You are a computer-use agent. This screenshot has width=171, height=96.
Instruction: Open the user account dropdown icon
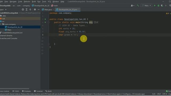[x=133, y=6]
